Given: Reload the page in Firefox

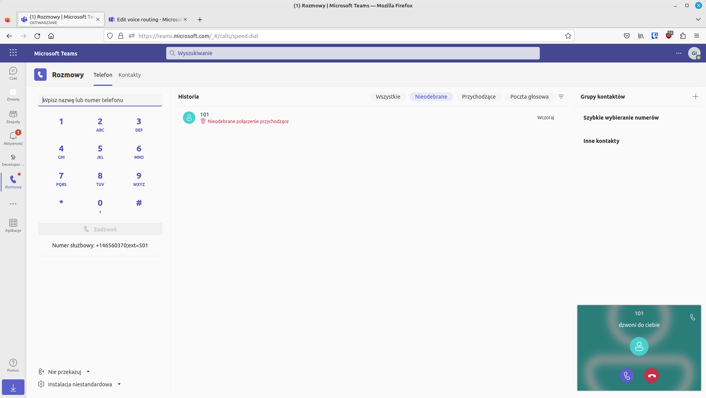Looking at the screenshot, I should [x=37, y=36].
